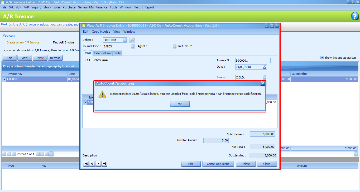Click the grid navigator next-page arrow
Viewport: 360px width, 192px height.
point(42,154)
